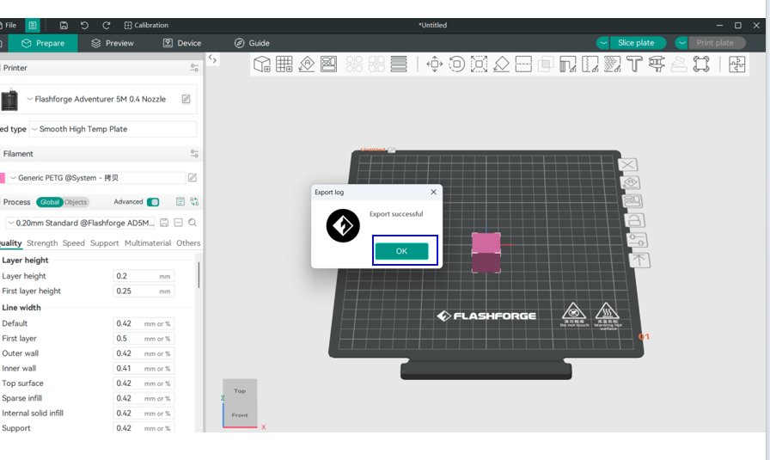Click the pink filament color swatch
This screenshot has width=770, height=460.
(x=2, y=178)
